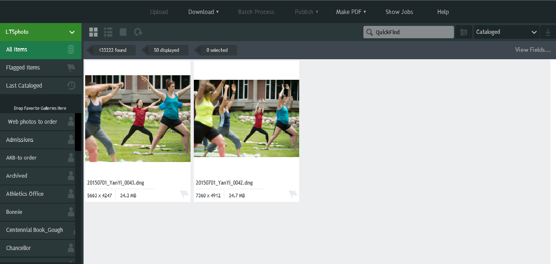Open the AKB-to order gallery
Screen dimensions: 556x264
tap(37, 158)
